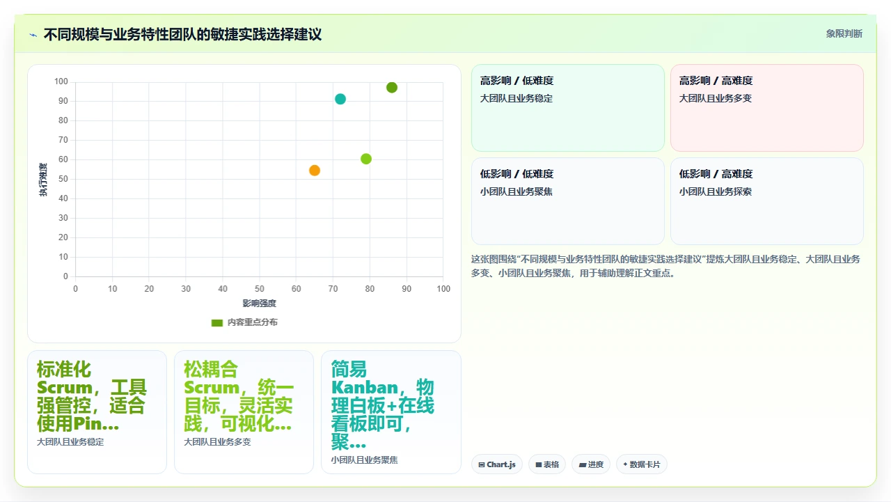Open the 简易 Kanban data card
The image size is (891, 502).
click(x=391, y=412)
